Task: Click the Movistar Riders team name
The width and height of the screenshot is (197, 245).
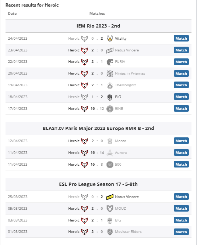Action: 128,232
